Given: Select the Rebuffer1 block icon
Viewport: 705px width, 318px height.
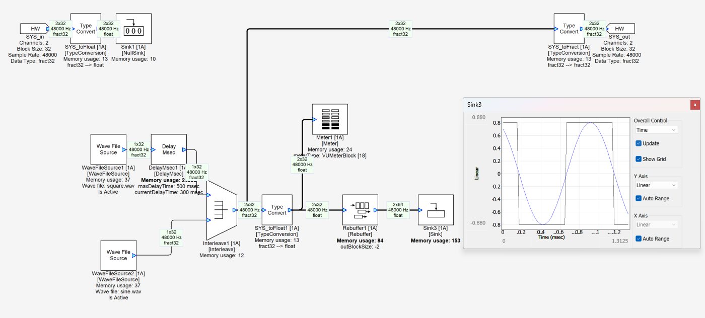Looking at the screenshot, I should click(360, 209).
